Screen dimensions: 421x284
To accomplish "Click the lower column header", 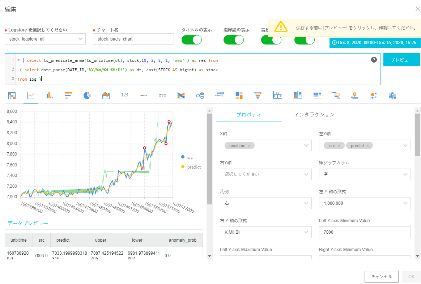I will point(144,240).
